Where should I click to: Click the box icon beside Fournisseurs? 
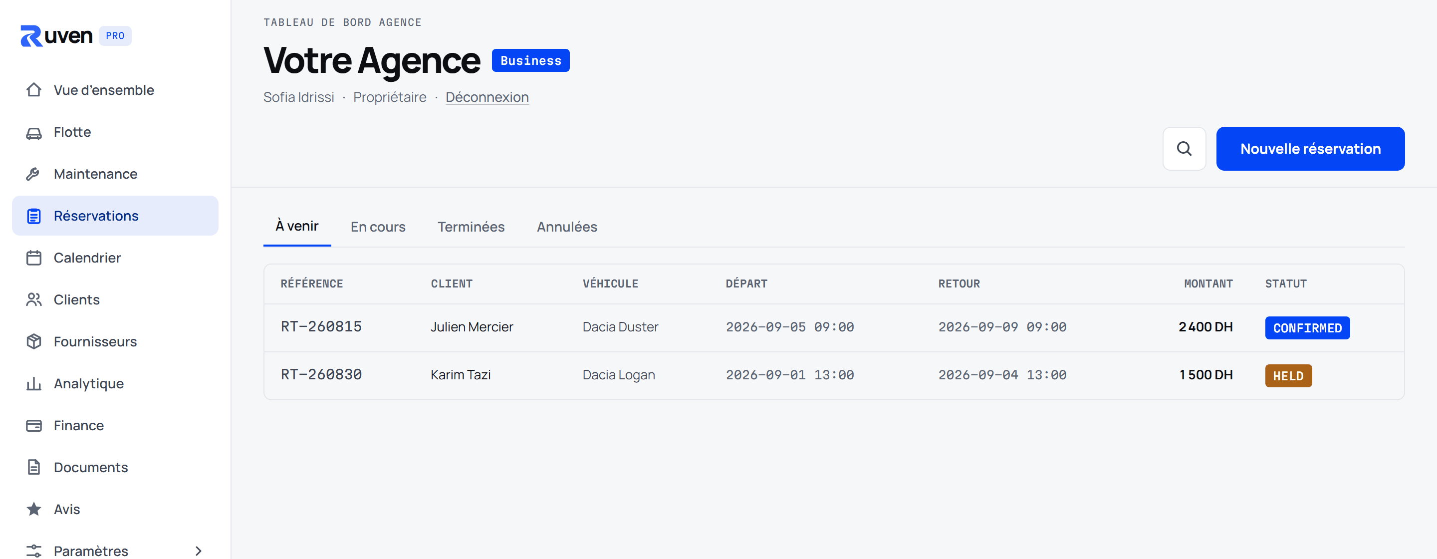34,341
